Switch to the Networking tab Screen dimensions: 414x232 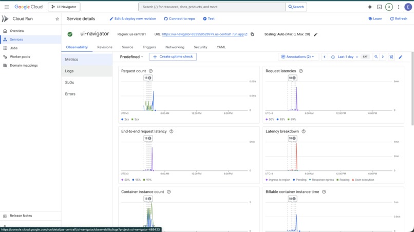click(x=175, y=47)
